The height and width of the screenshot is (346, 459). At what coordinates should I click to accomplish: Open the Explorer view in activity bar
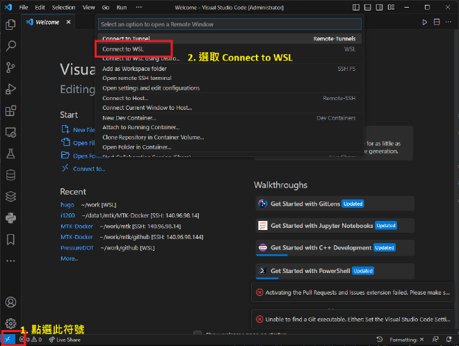pos(10,24)
